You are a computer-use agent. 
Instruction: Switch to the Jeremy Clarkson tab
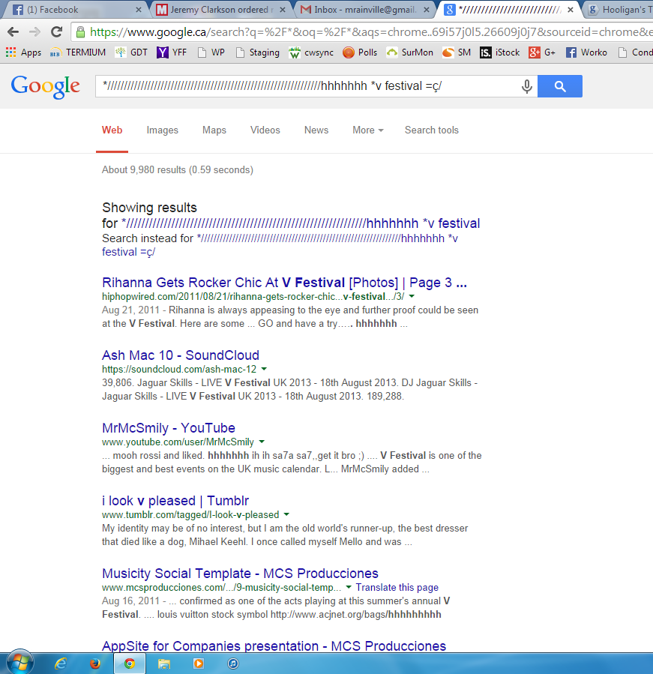point(219,10)
